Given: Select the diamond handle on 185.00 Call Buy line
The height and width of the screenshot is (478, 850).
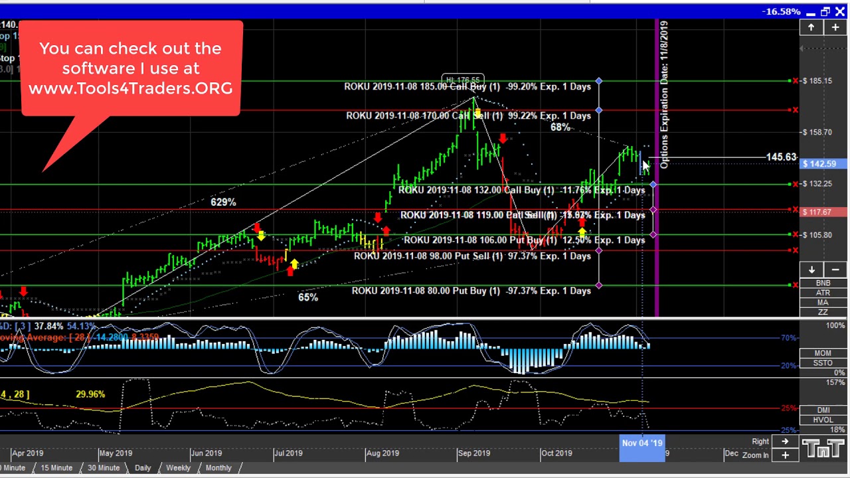Looking at the screenshot, I should (x=599, y=81).
